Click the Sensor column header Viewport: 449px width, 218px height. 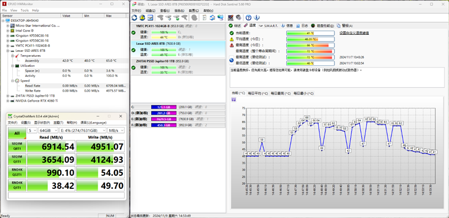[31, 16]
